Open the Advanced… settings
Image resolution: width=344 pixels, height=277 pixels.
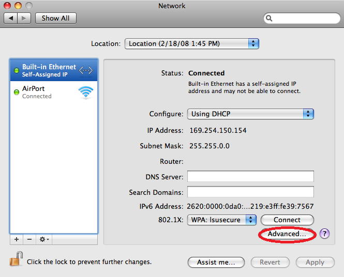(287, 234)
